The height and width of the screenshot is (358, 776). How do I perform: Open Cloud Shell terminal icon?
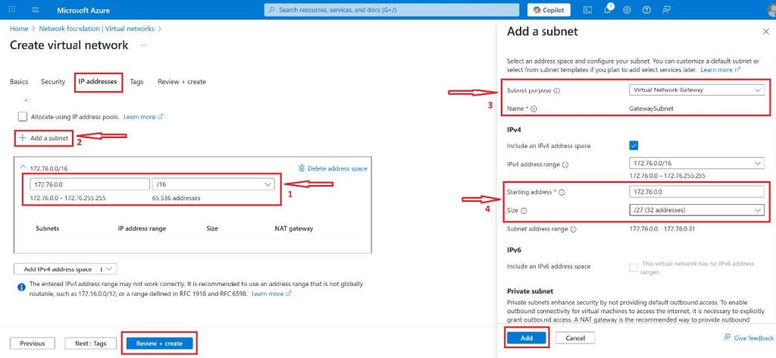(x=587, y=10)
